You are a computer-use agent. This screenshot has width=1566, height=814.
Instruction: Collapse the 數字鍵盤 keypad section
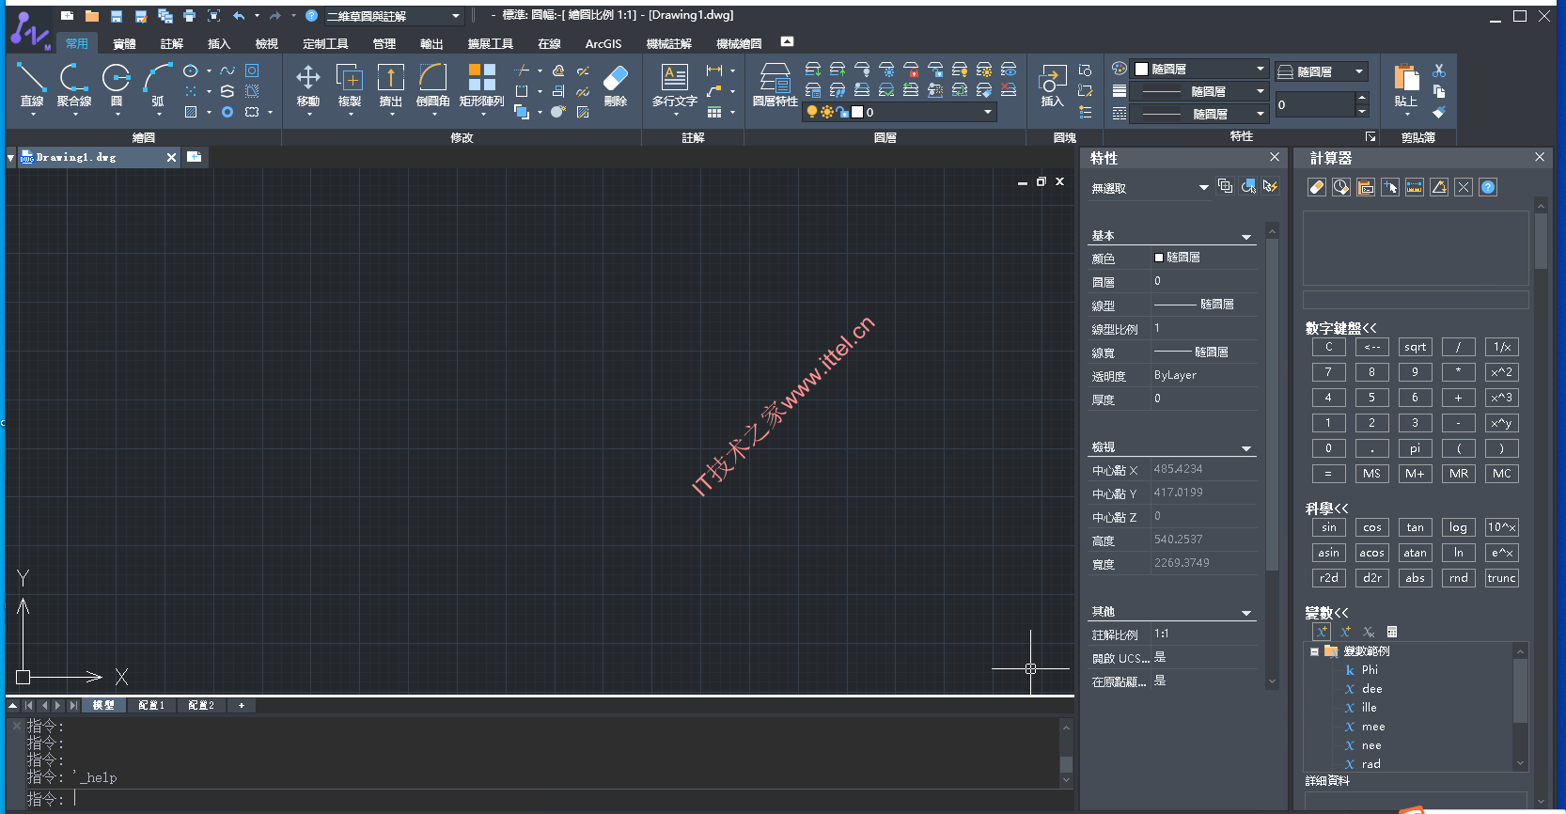click(x=1340, y=328)
